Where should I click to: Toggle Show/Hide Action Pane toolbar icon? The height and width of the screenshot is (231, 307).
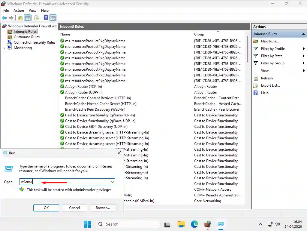click(53, 18)
